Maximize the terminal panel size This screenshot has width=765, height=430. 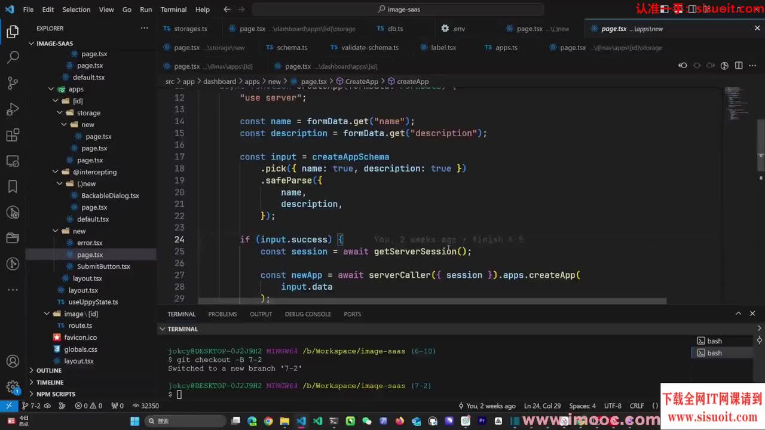738,314
